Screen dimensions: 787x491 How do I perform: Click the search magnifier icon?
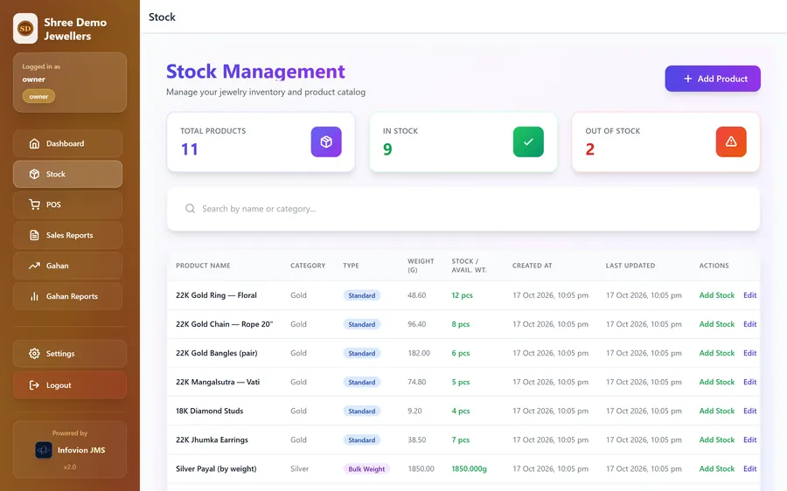(190, 209)
